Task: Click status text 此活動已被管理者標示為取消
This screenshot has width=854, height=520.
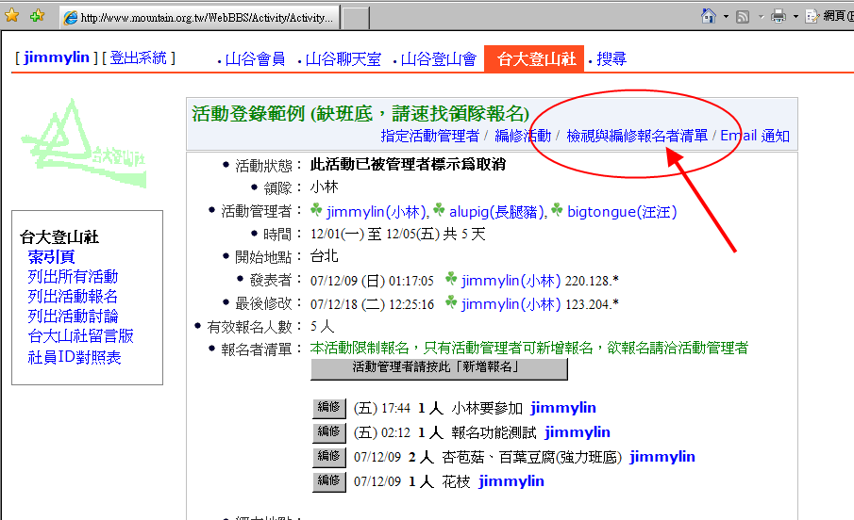Action: coord(408,164)
